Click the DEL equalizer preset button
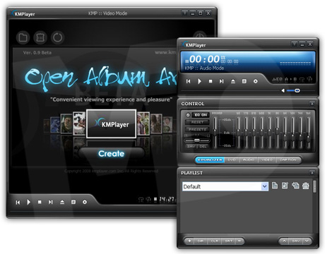Viewport: 325px width, 254px height. 203,147
